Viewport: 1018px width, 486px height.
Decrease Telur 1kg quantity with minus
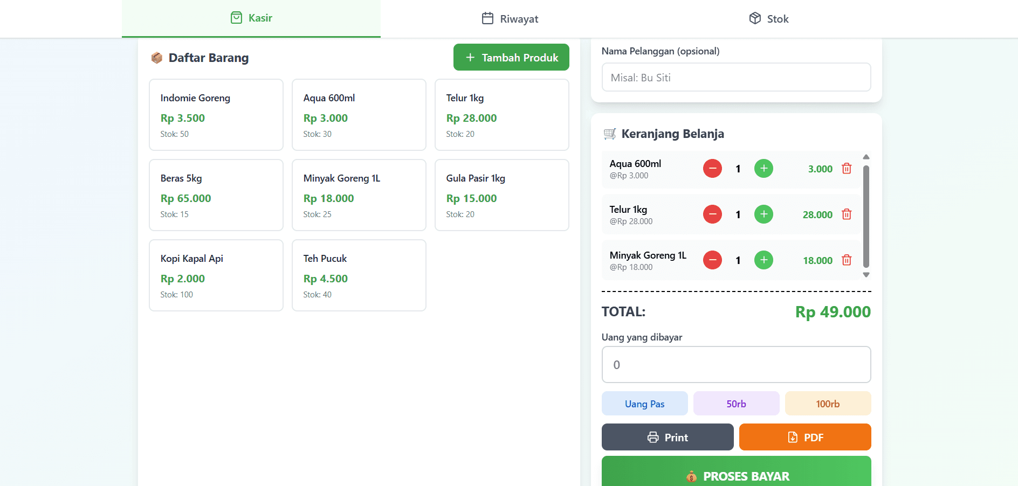tap(712, 214)
